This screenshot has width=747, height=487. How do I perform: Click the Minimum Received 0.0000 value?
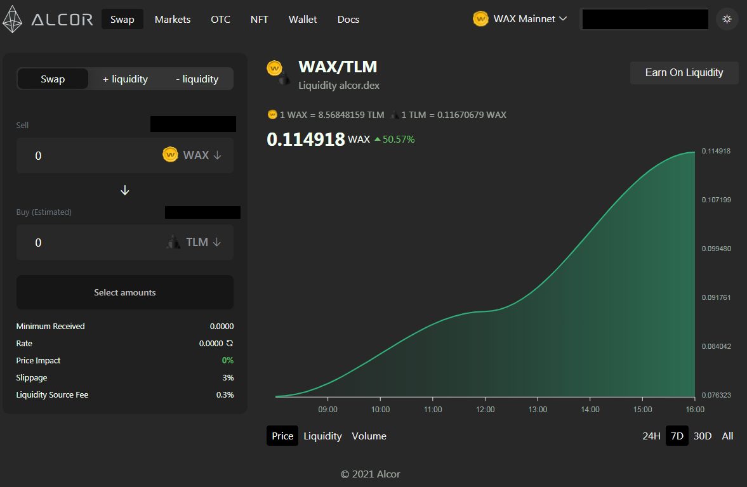[x=222, y=326]
